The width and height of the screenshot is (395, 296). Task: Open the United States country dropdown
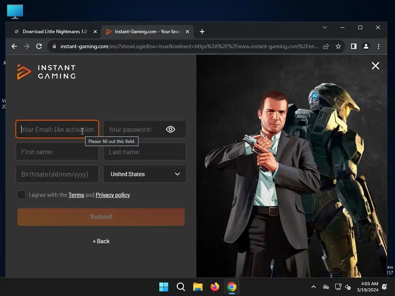point(145,174)
